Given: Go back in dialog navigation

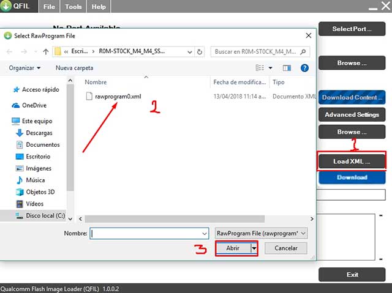Looking at the screenshot, I should tap(10, 51).
